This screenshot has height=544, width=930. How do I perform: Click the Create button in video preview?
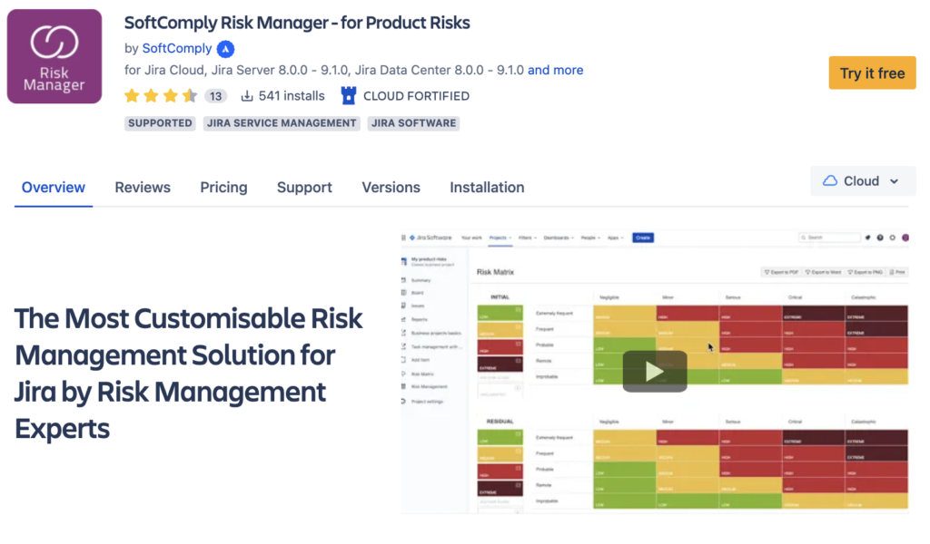tap(643, 238)
